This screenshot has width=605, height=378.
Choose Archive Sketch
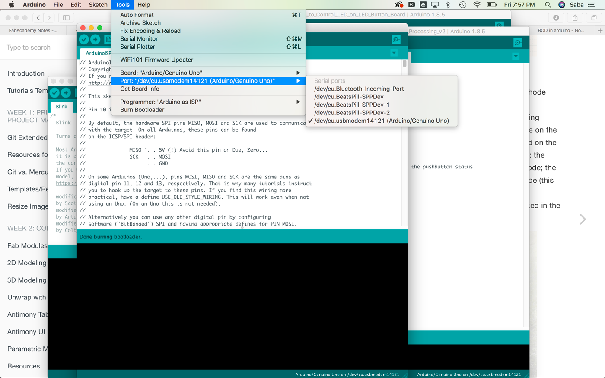pyautogui.click(x=208, y=23)
